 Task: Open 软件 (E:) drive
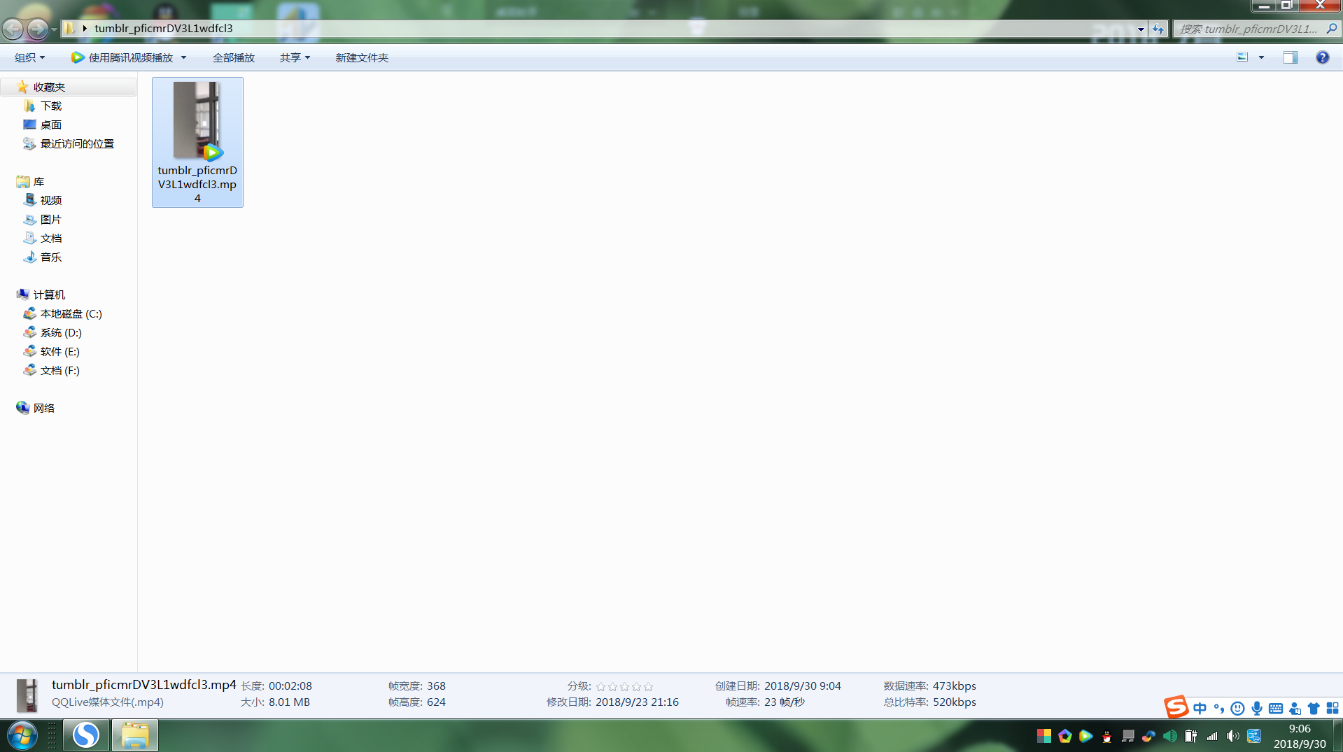point(60,351)
